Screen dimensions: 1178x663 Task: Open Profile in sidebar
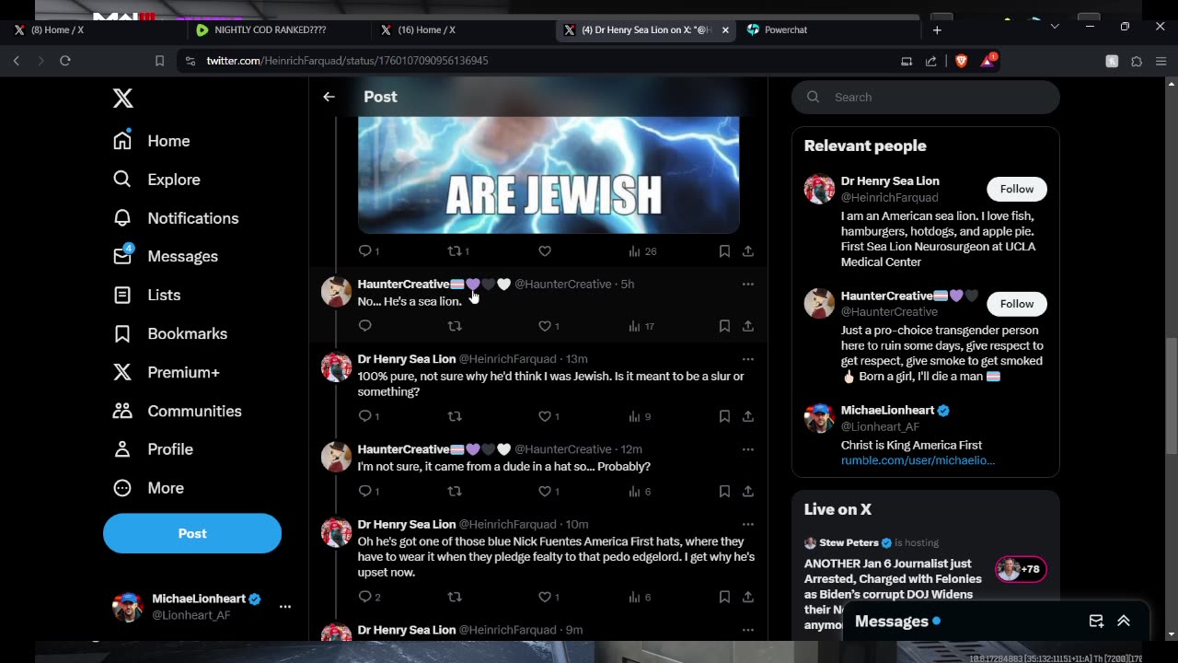click(x=153, y=449)
